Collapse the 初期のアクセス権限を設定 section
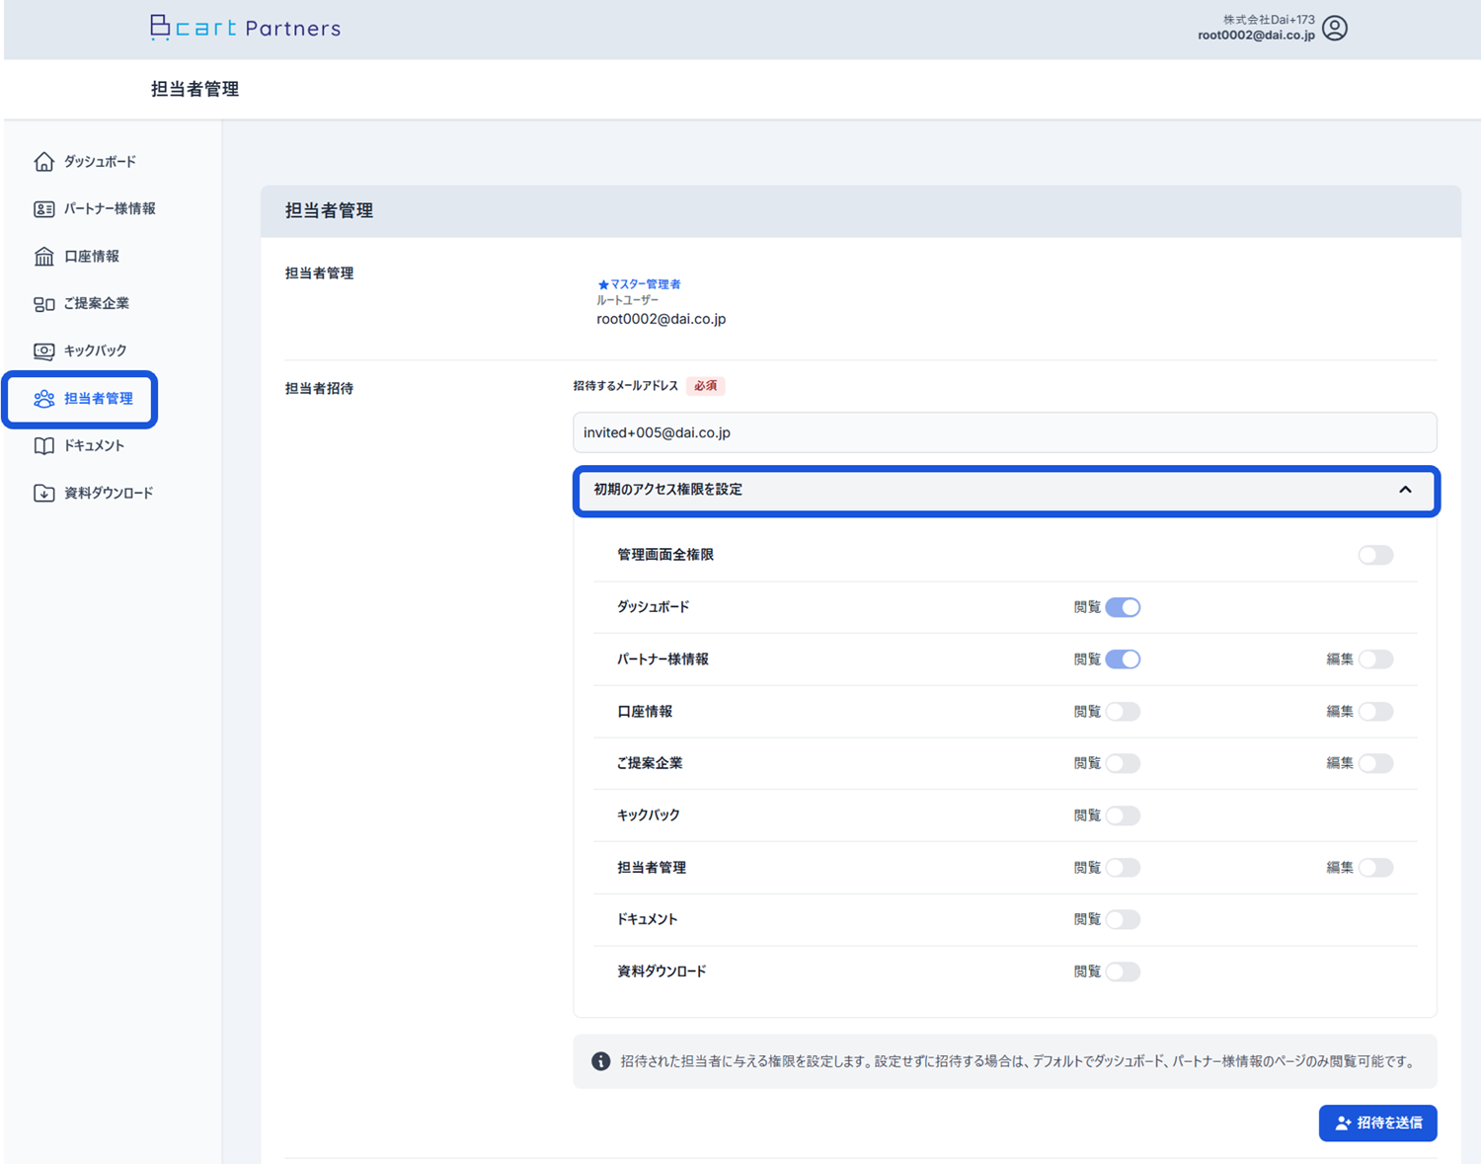 coord(1005,491)
